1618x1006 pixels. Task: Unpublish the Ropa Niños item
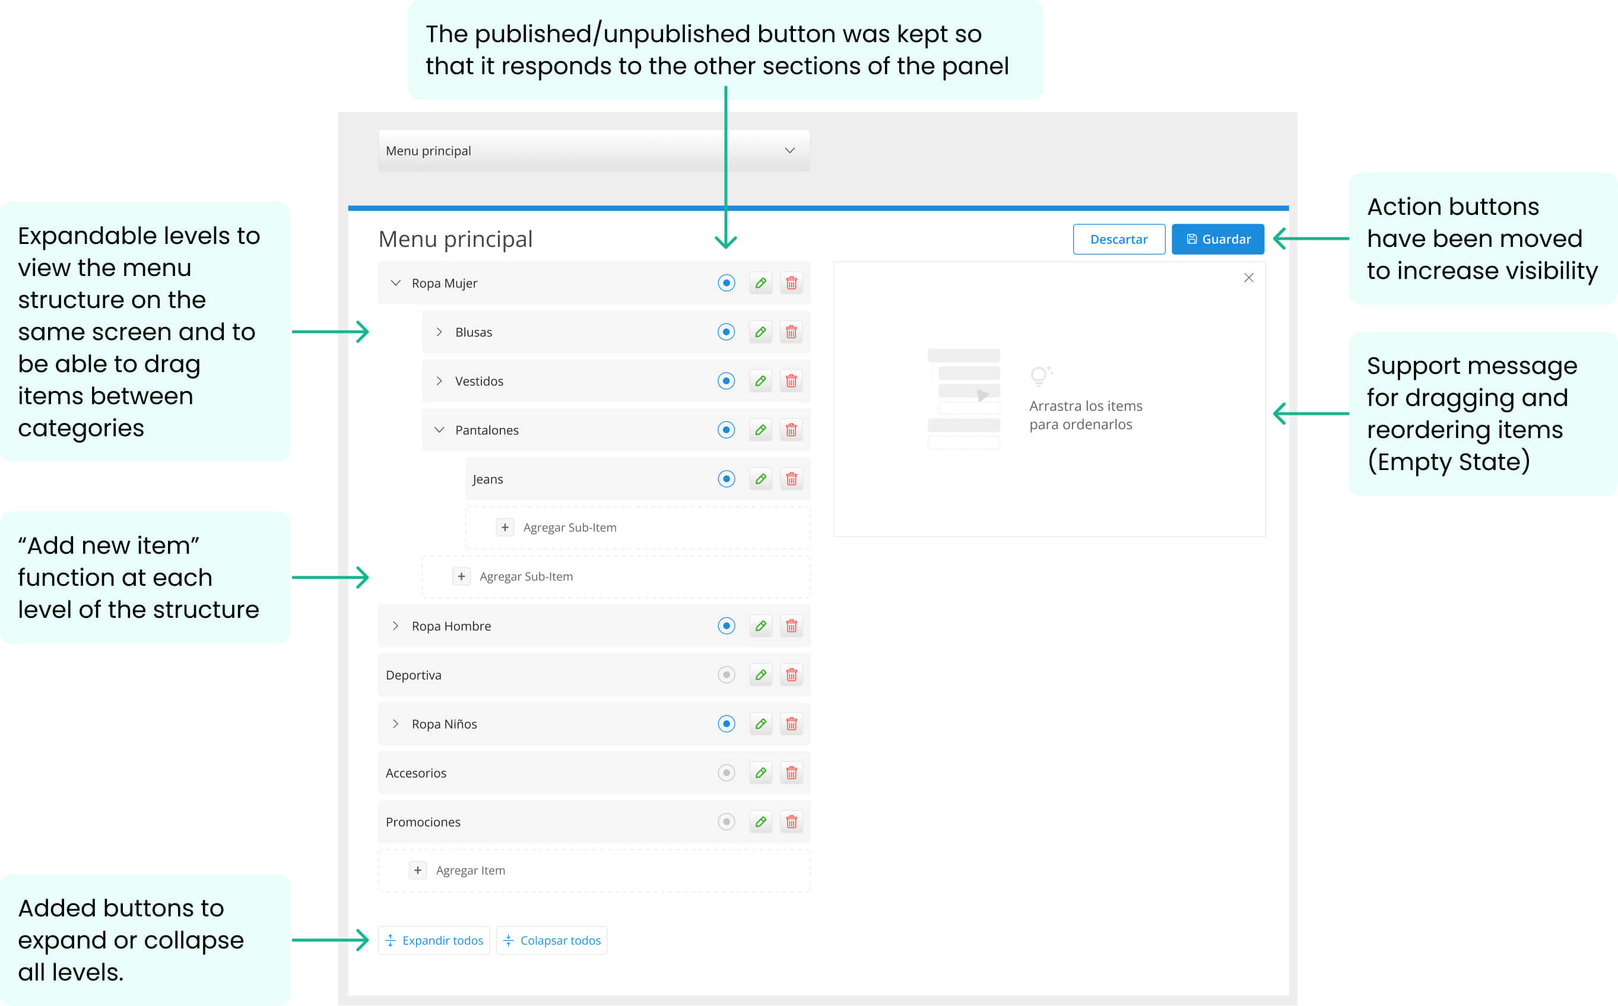point(726,724)
